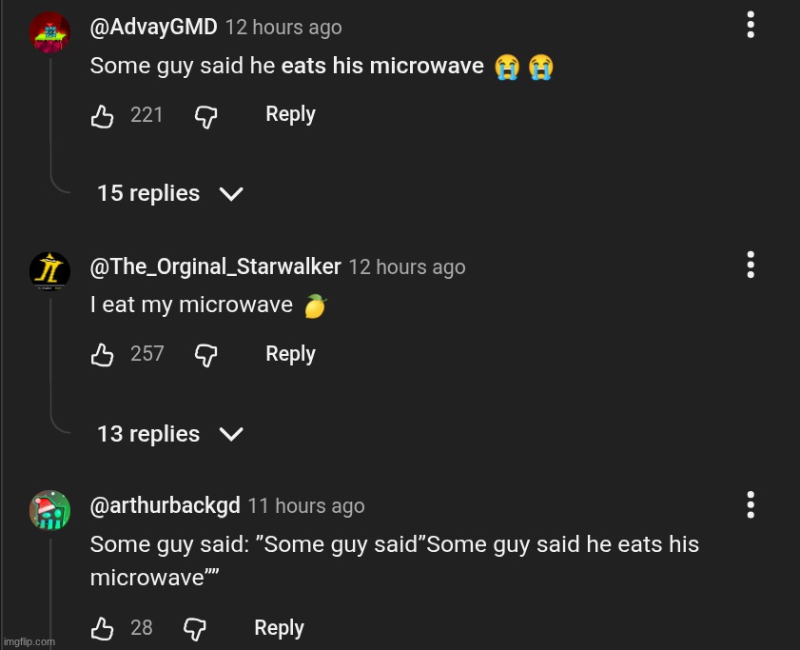
Task: Like arthurbackgd's comment
Action: (x=102, y=628)
